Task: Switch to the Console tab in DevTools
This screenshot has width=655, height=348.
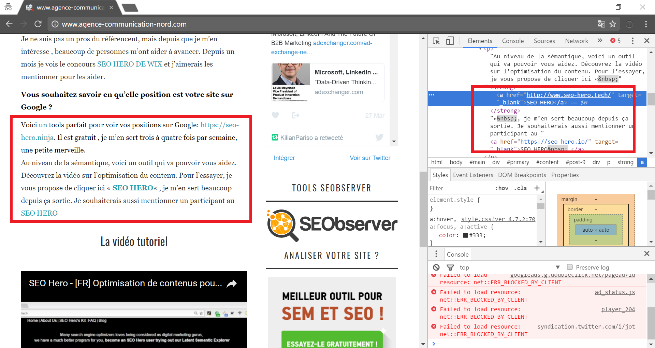Action: (x=513, y=41)
